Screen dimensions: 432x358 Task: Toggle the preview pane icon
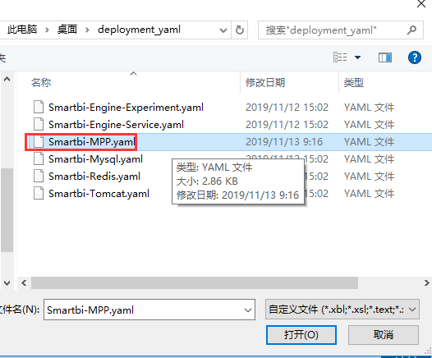[385, 57]
